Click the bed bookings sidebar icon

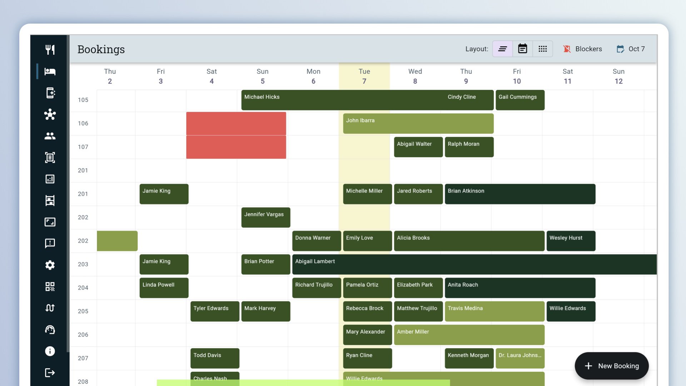pos(50,71)
